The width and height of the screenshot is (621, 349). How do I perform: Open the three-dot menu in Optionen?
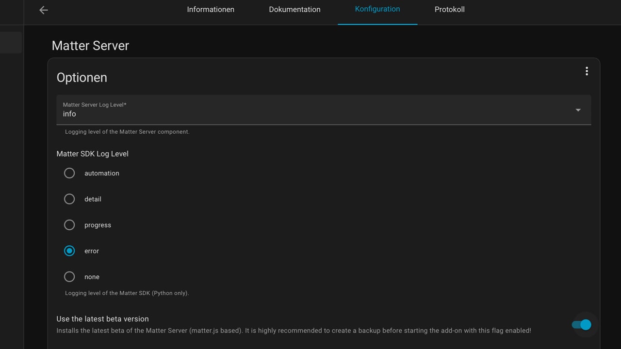click(587, 71)
